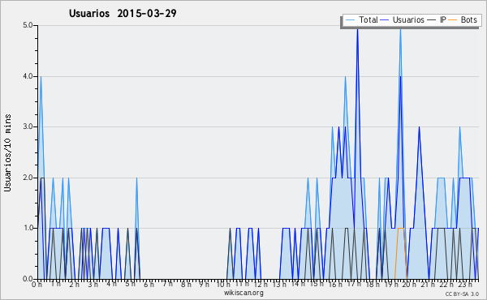The width and height of the screenshot is (487, 300).
Task: Click the "4.0" y-axis value
Action: 28,76
